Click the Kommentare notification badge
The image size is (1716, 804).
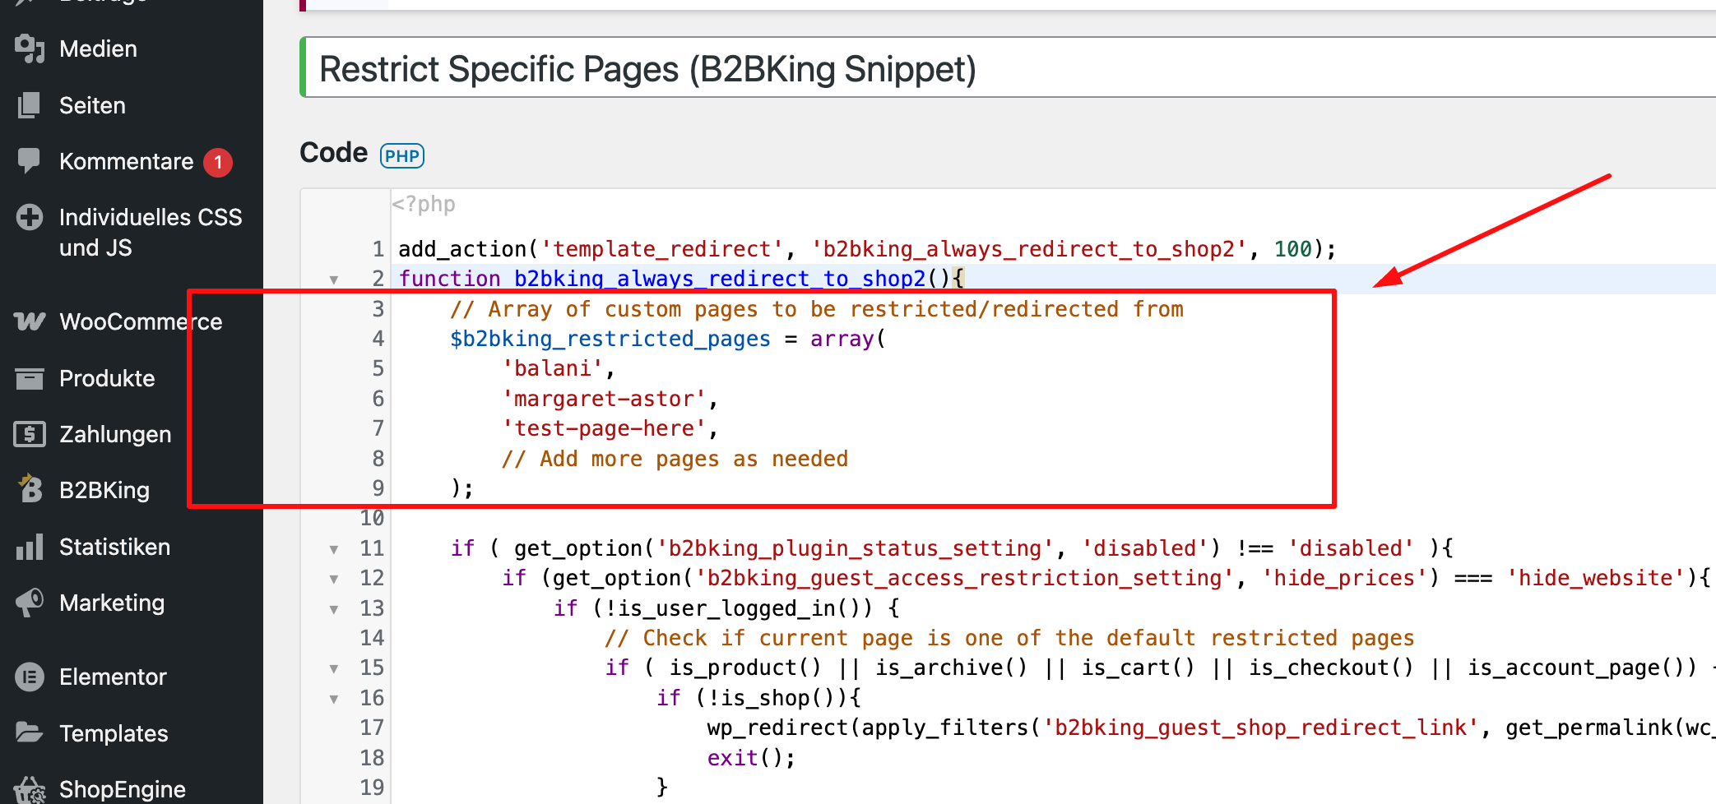(x=218, y=162)
